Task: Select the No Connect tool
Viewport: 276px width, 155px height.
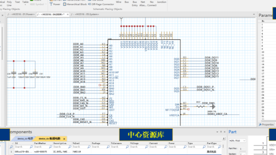Action: click(152, 3)
